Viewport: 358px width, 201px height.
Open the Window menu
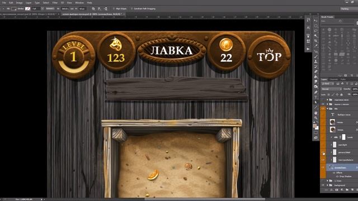[79, 3]
